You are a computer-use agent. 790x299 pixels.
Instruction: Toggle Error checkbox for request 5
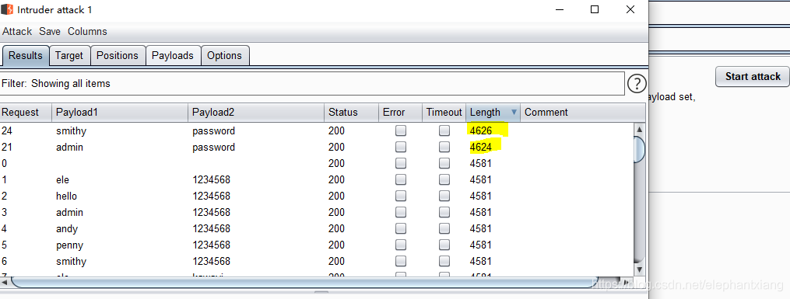tap(401, 245)
